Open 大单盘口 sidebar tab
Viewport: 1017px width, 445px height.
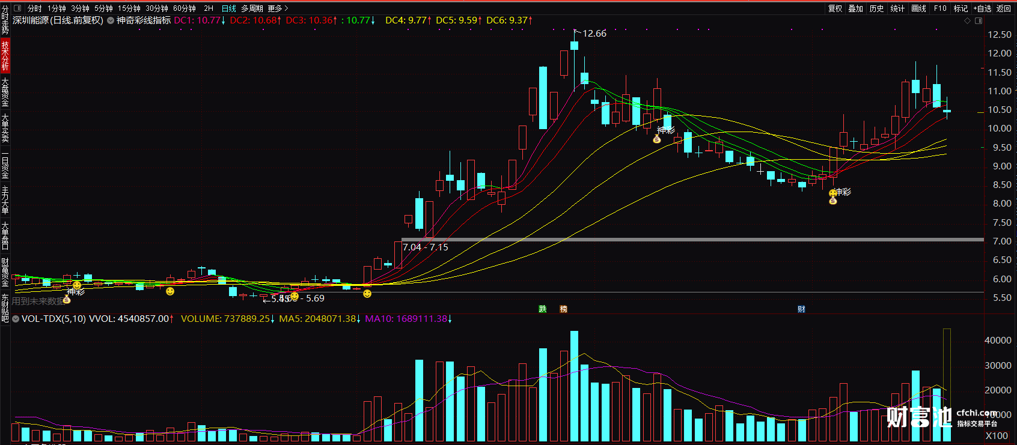(5, 236)
